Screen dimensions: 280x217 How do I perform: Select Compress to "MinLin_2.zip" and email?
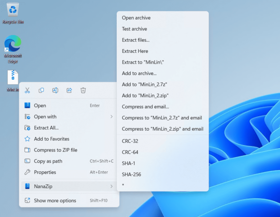click(163, 129)
